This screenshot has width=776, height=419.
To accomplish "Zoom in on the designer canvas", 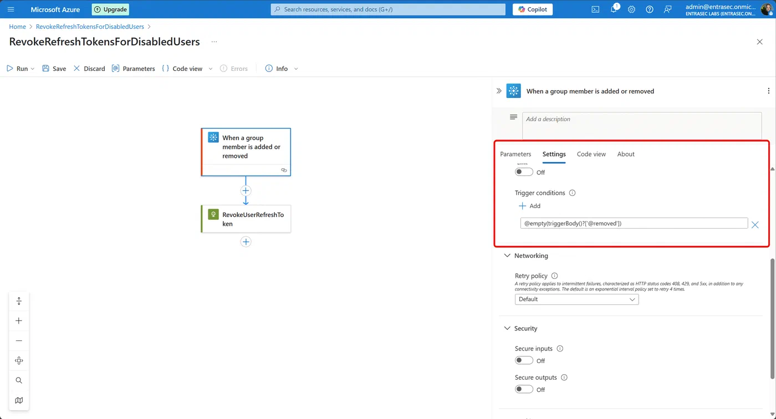I will tap(19, 321).
